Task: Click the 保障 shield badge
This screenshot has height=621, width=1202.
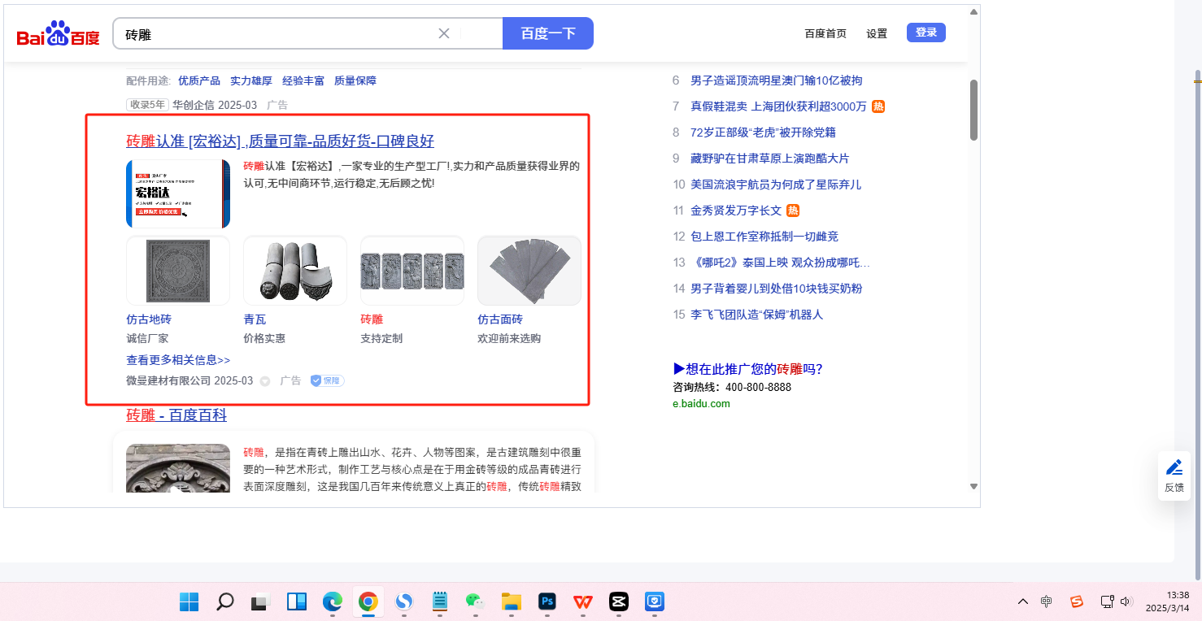Action: [x=327, y=380]
